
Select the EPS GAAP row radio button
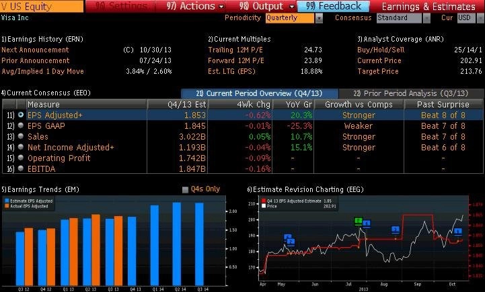pos(21,126)
